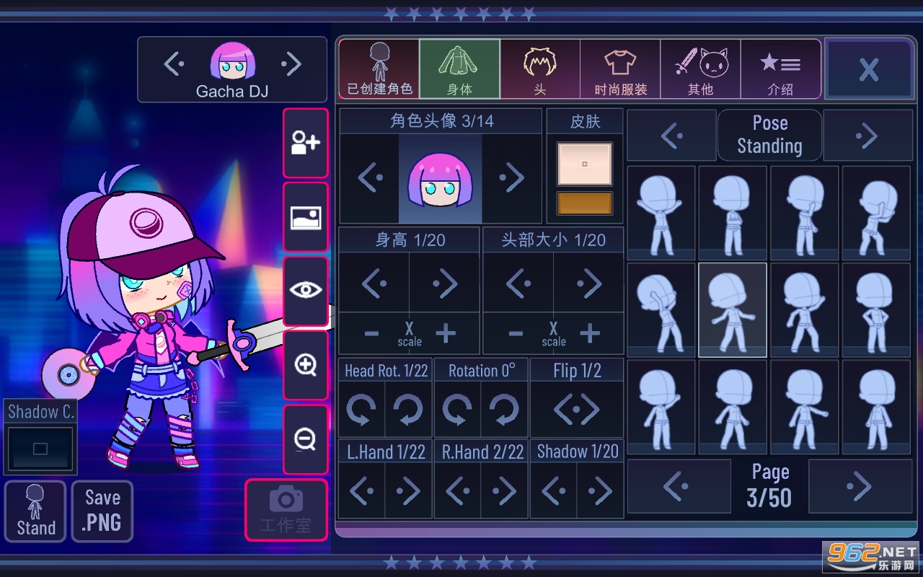
Task: Switch to next Pose category
Action: tap(868, 135)
